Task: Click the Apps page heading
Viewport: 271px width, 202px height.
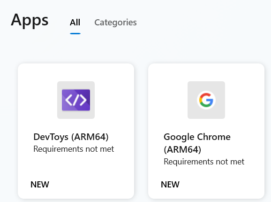Action: click(x=30, y=20)
